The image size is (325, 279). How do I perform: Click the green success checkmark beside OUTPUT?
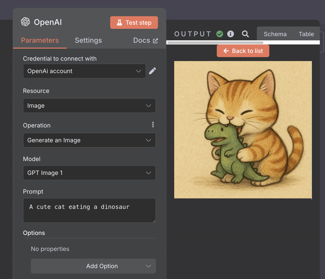pyautogui.click(x=219, y=33)
